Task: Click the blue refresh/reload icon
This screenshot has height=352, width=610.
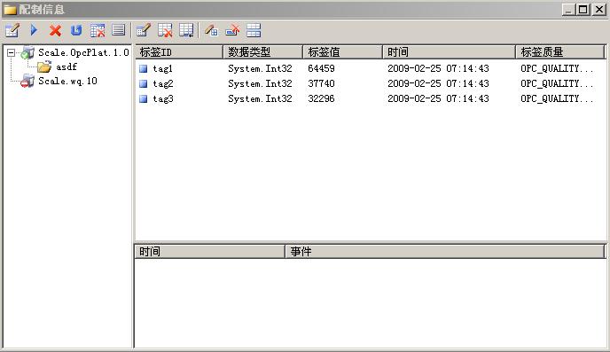Action: pos(76,30)
